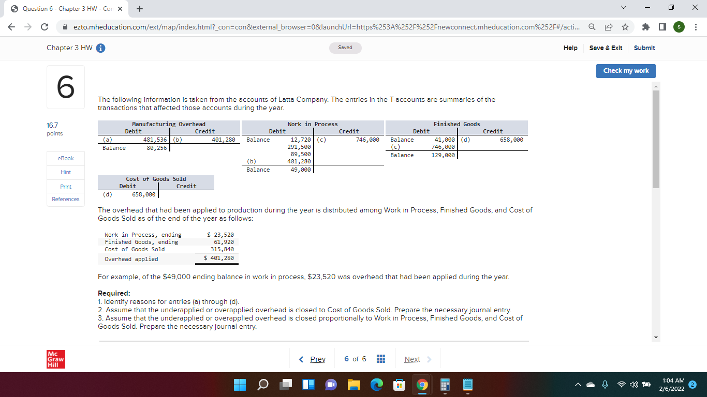The image size is (707, 397).
Task: Open References link
Action: (x=66, y=200)
